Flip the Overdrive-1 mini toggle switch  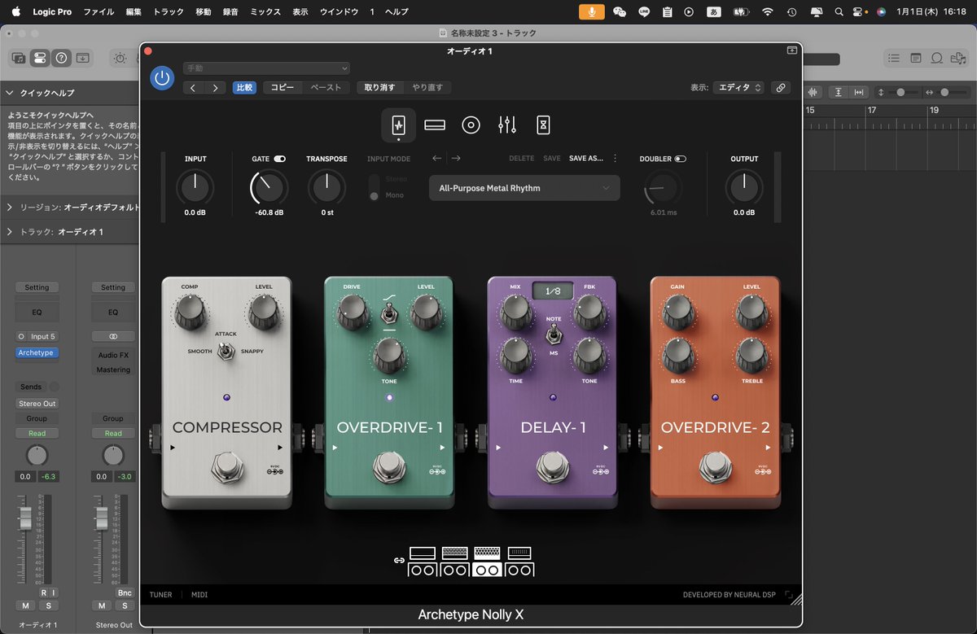(x=389, y=312)
